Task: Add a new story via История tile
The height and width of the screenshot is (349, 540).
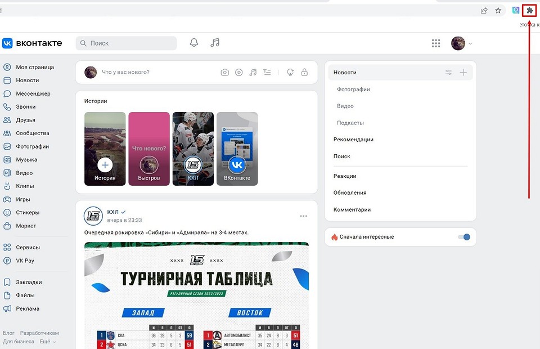Action: [105, 149]
